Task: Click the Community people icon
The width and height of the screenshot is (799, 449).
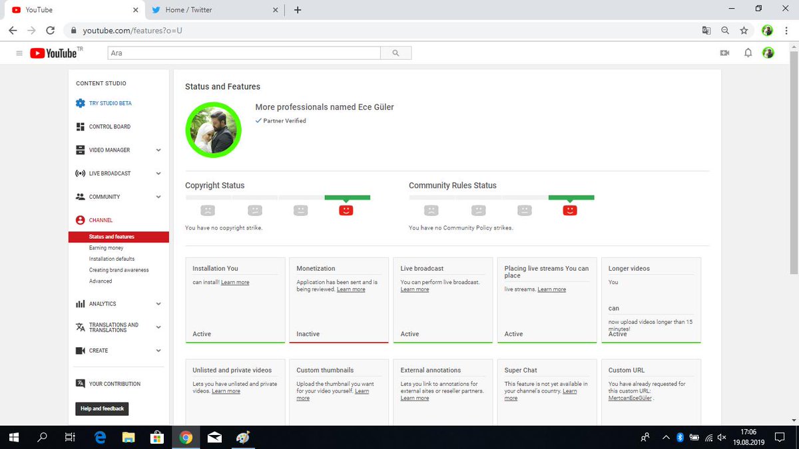Action: point(80,197)
